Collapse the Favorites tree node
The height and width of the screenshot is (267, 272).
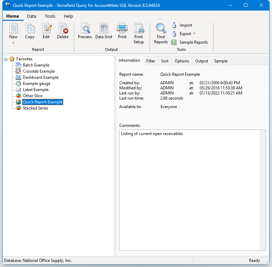pos(5,59)
